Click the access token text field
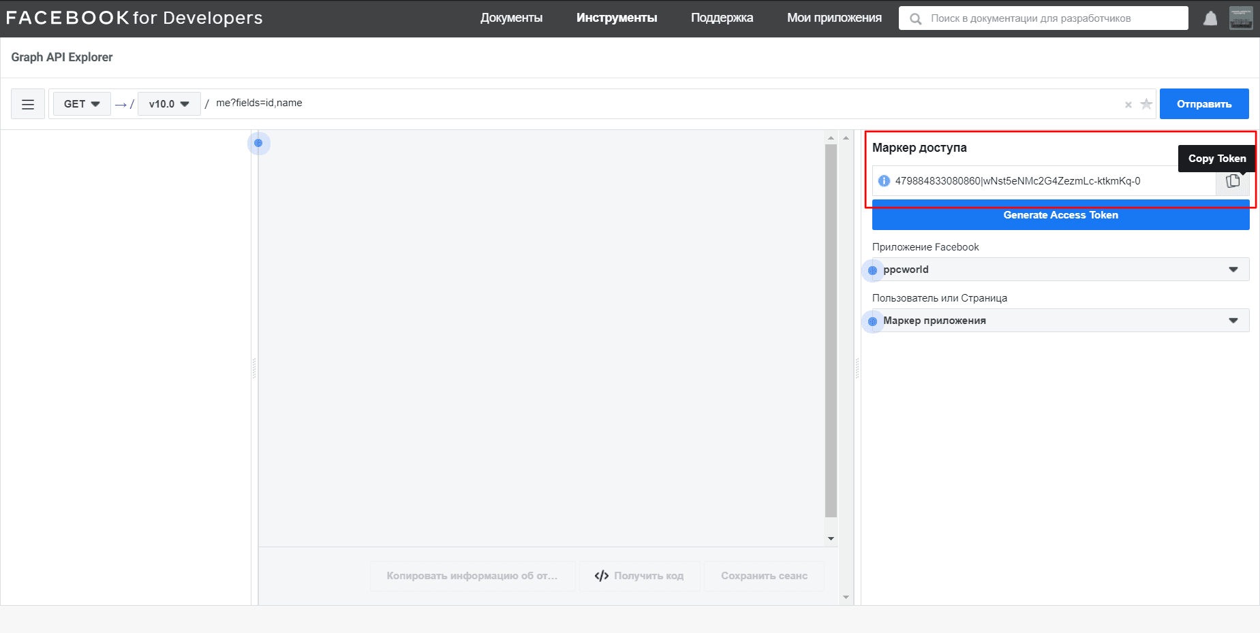Screen dimensions: 1260x633 click(x=1044, y=181)
